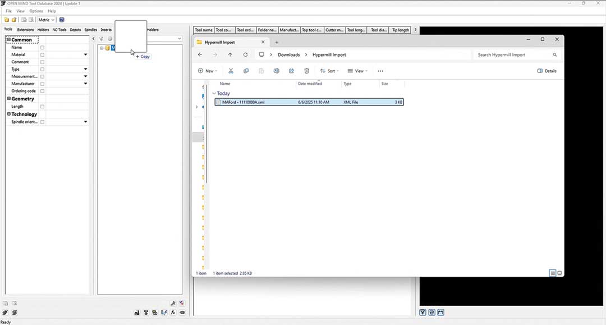
Task: Collapse the Geometry section
Action: point(8,99)
